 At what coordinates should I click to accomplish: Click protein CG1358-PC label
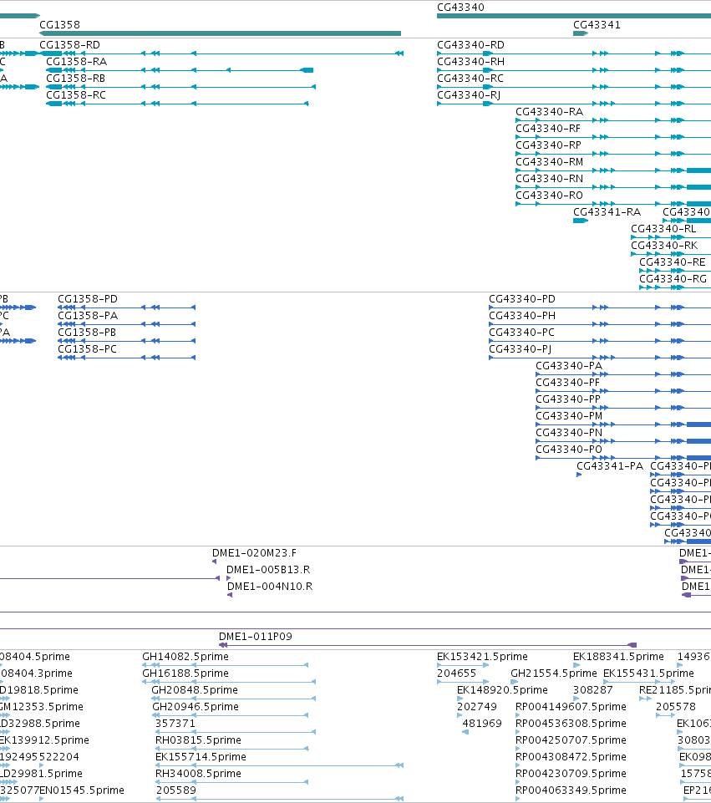coord(87,348)
